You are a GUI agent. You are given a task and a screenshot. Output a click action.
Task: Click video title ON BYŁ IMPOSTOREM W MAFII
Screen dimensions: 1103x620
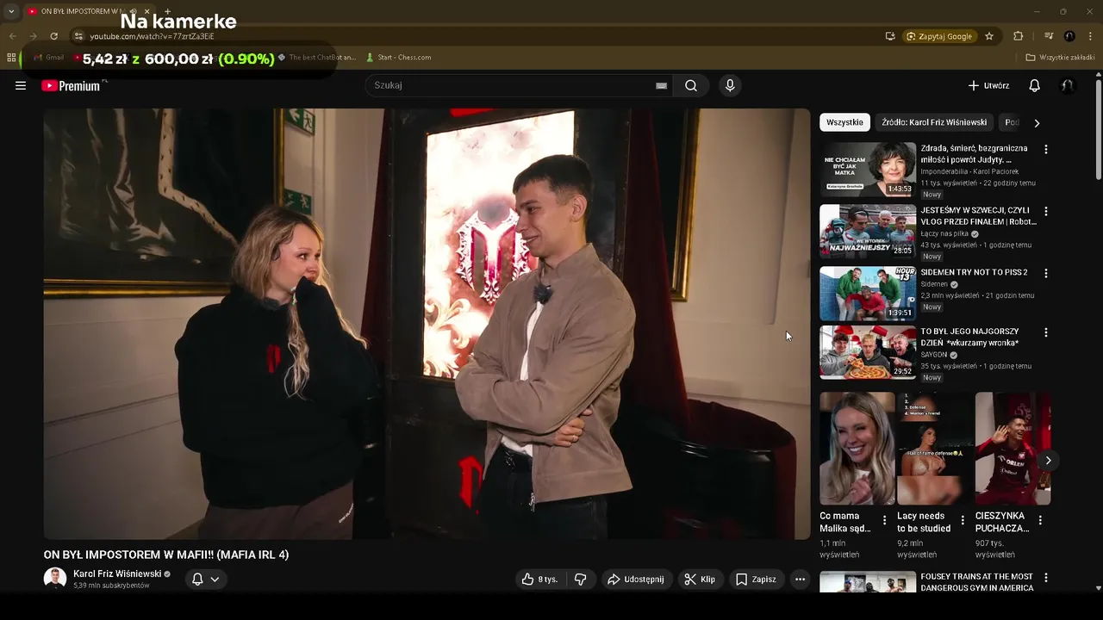166,555
